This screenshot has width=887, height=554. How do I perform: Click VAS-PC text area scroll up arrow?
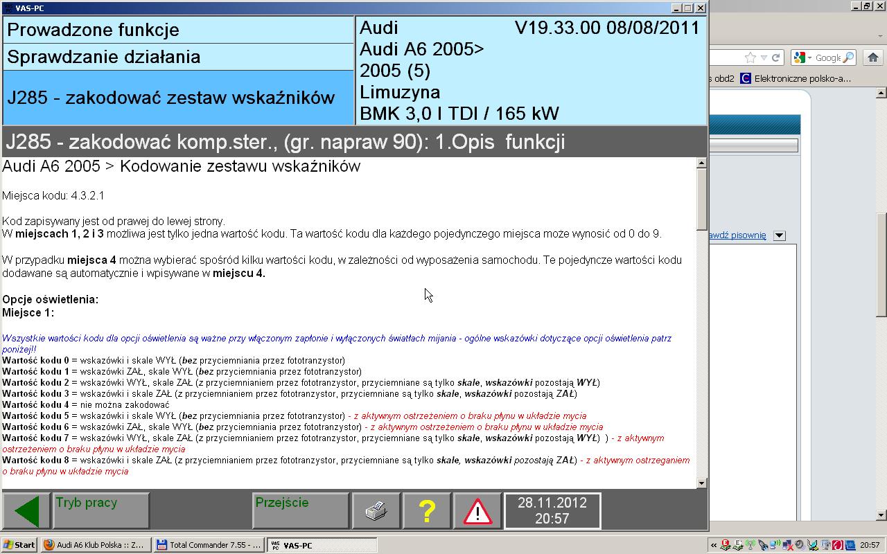(x=701, y=163)
